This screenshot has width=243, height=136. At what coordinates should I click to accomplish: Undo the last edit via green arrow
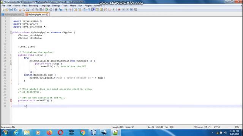tap(46, 9)
